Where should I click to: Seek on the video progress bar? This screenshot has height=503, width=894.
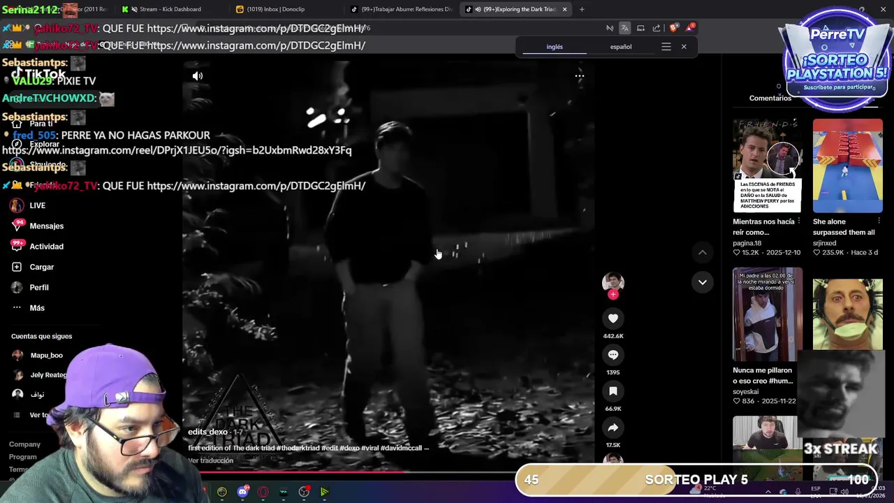[x=388, y=471]
